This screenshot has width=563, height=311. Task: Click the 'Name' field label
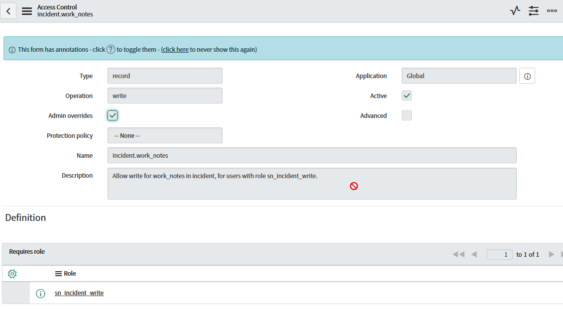click(x=85, y=155)
